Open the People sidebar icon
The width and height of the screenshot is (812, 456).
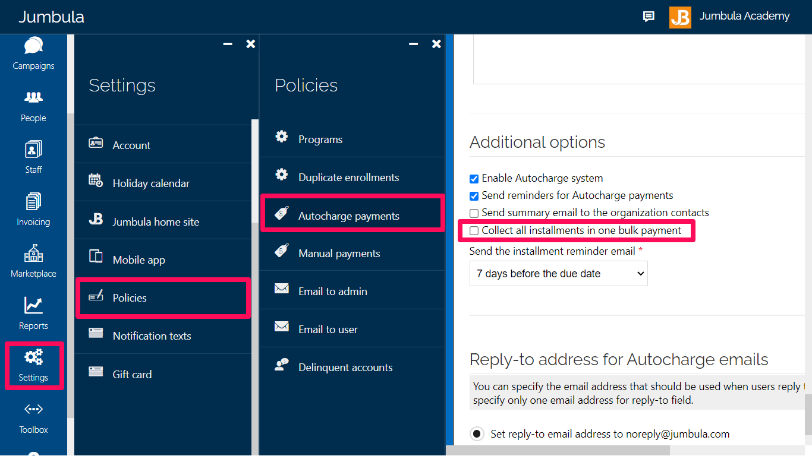coord(33,97)
